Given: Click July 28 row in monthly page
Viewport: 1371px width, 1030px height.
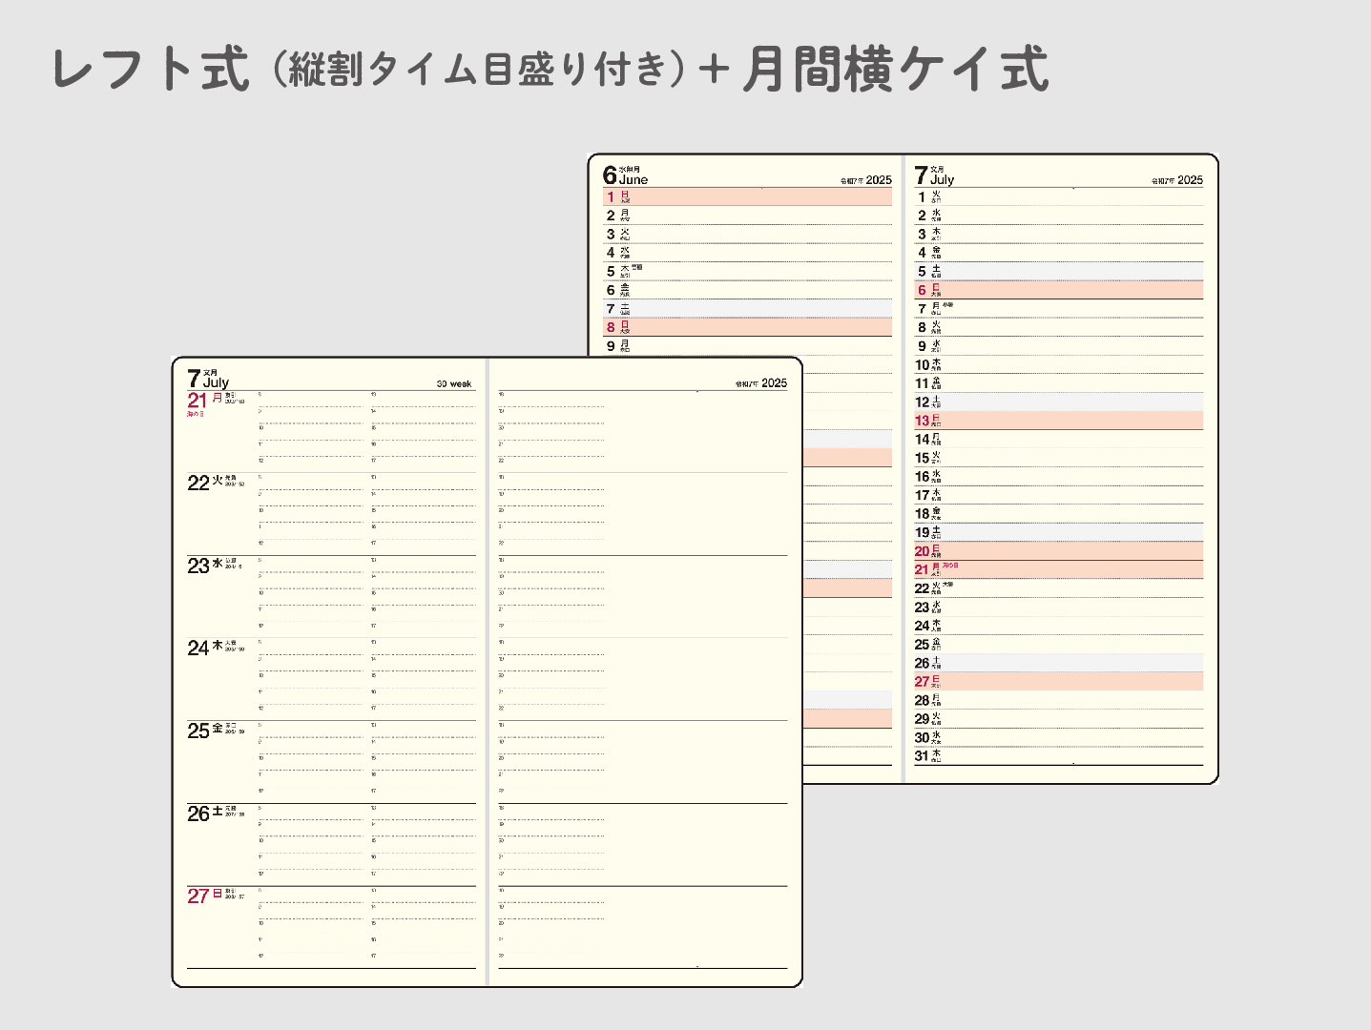Looking at the screenshot, I should pyautogui.click(x=1058, y=700).
